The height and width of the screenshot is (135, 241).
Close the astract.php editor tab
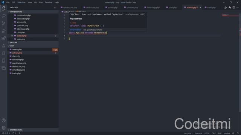(200, 7)
